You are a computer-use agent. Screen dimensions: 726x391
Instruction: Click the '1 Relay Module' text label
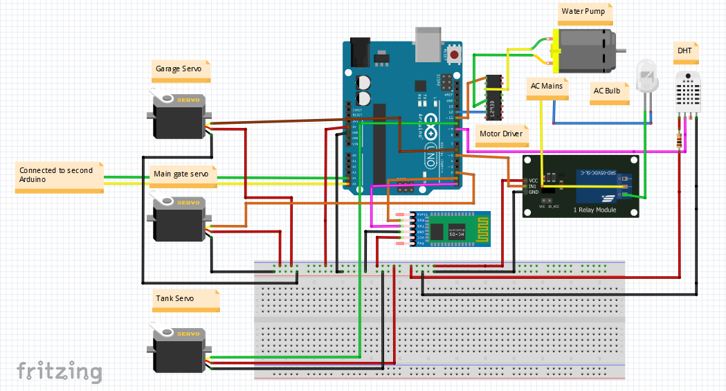(595, 210)
